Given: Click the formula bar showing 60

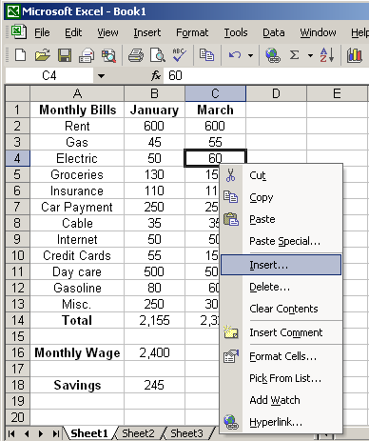Looking at the screenshot, I should point(266,75).
